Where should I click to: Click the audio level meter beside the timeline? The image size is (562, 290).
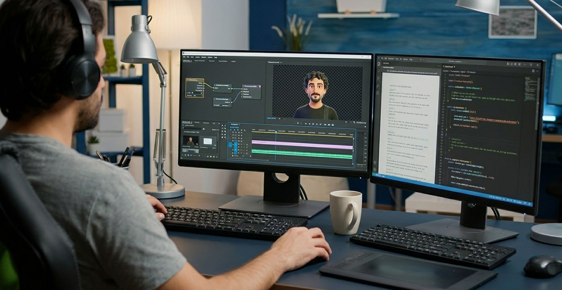360,147
